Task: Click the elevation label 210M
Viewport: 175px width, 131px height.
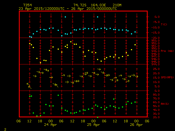Action: [x=117, y=5]
